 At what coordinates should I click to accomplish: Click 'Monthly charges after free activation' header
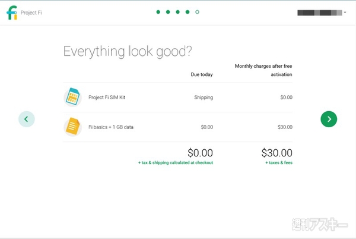click(x=263, y=70)
